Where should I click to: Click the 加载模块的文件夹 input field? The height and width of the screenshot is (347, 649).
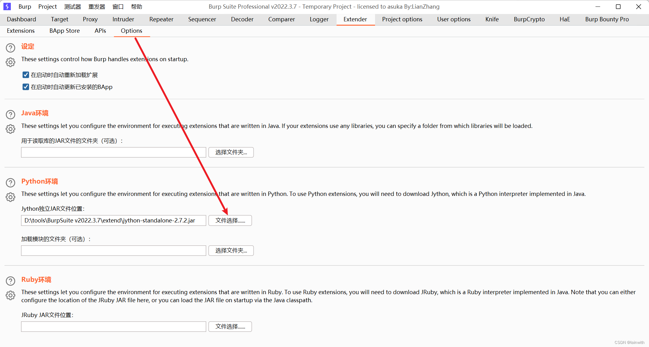pos(113,251)
